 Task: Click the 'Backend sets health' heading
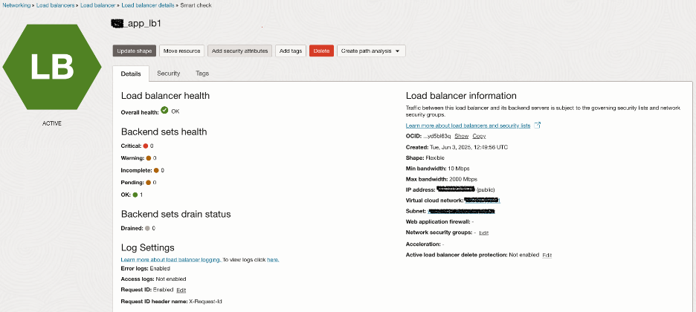click(164, 131)
